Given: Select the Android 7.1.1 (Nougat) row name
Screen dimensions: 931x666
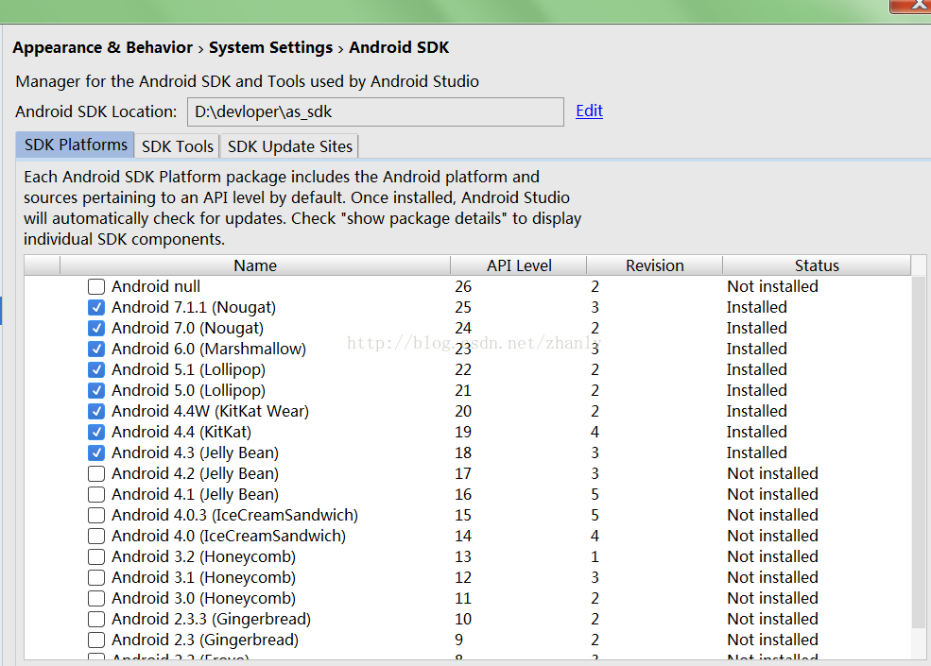Looking at the screenshot, I should (194, 307).
